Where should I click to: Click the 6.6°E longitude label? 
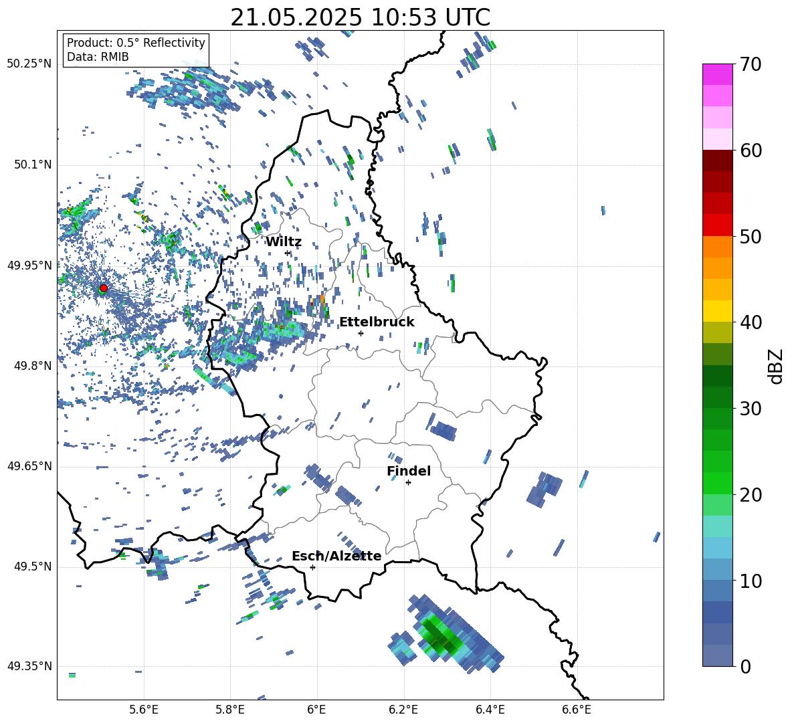pos(577,710)
